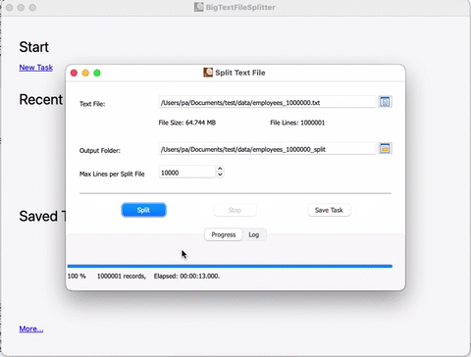The image size is (471, 357).
Task: Open the New Task link
Action: (x=36, y=68)
